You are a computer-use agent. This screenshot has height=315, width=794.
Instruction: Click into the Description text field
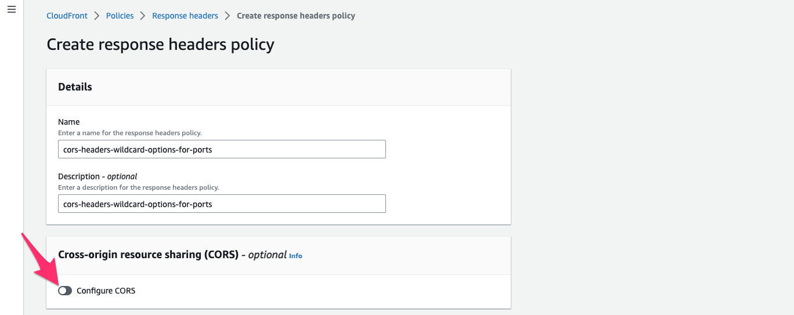[222, 204]
